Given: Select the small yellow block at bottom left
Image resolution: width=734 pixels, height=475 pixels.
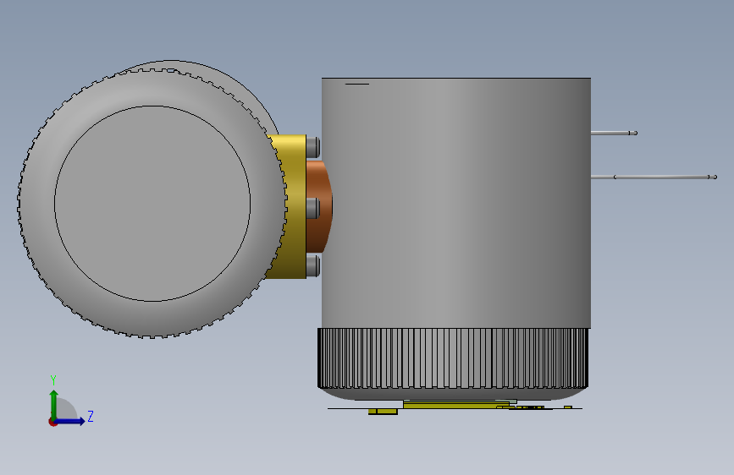Looking at the screenshot, I should 383,412.
